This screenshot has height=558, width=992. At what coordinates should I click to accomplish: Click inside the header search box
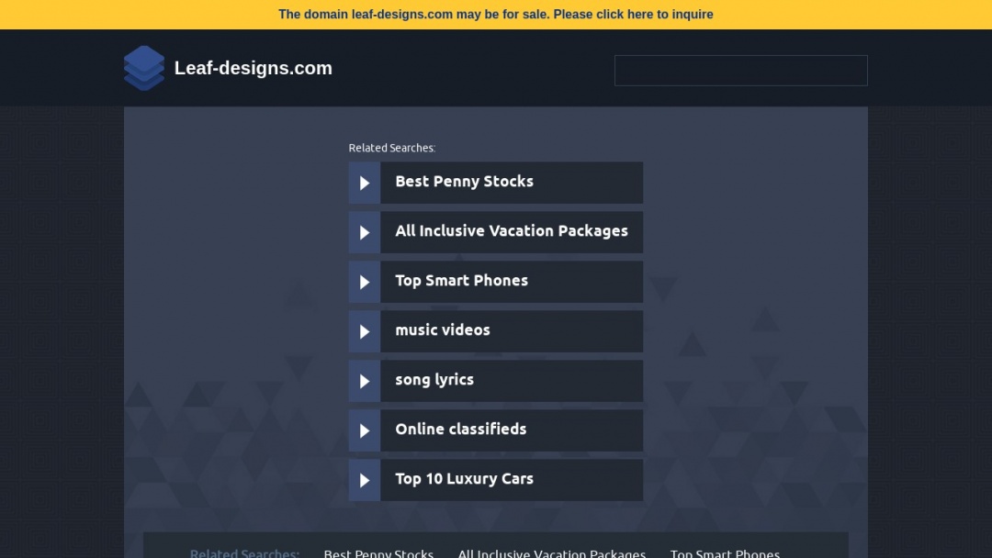pyautogui.click(x=740, y=71)
